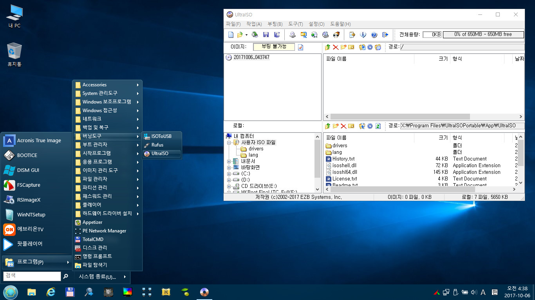This screenshot has width=535, height=300.
Task: Click the Open file folder icon in UltraISO toolbar
Action: [240, 34]
